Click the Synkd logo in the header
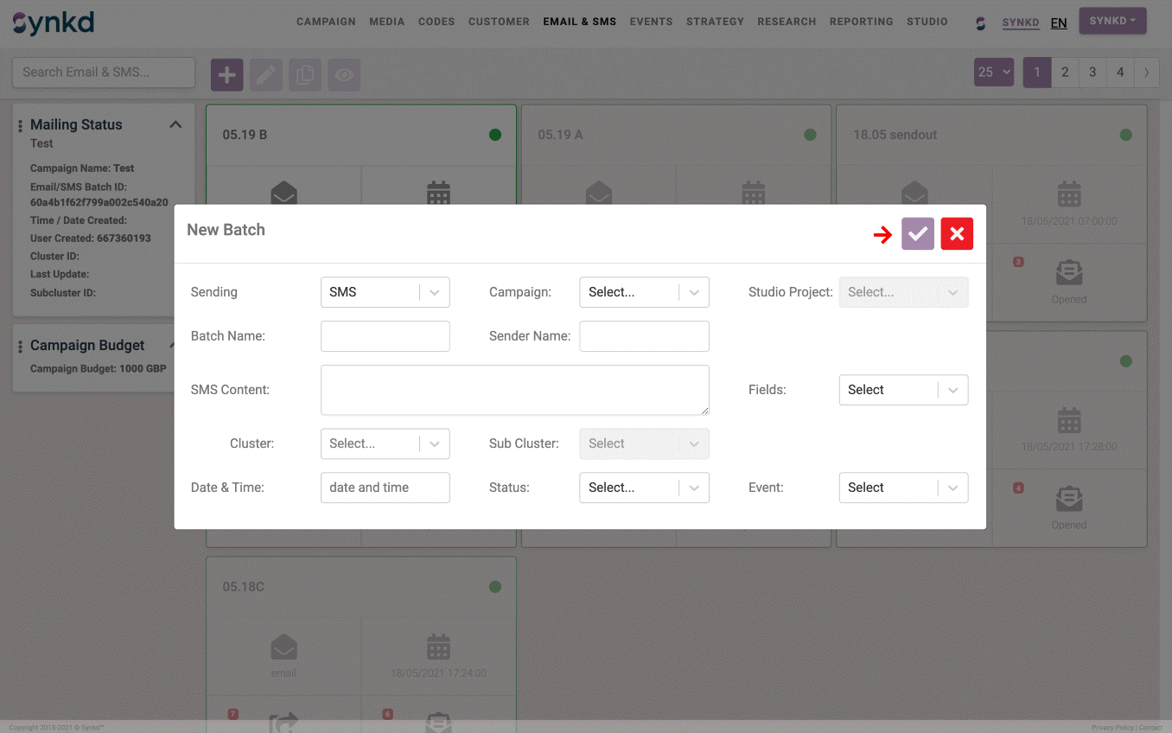The width and height of the screenshot is (1172, 733). coord(54,22)
